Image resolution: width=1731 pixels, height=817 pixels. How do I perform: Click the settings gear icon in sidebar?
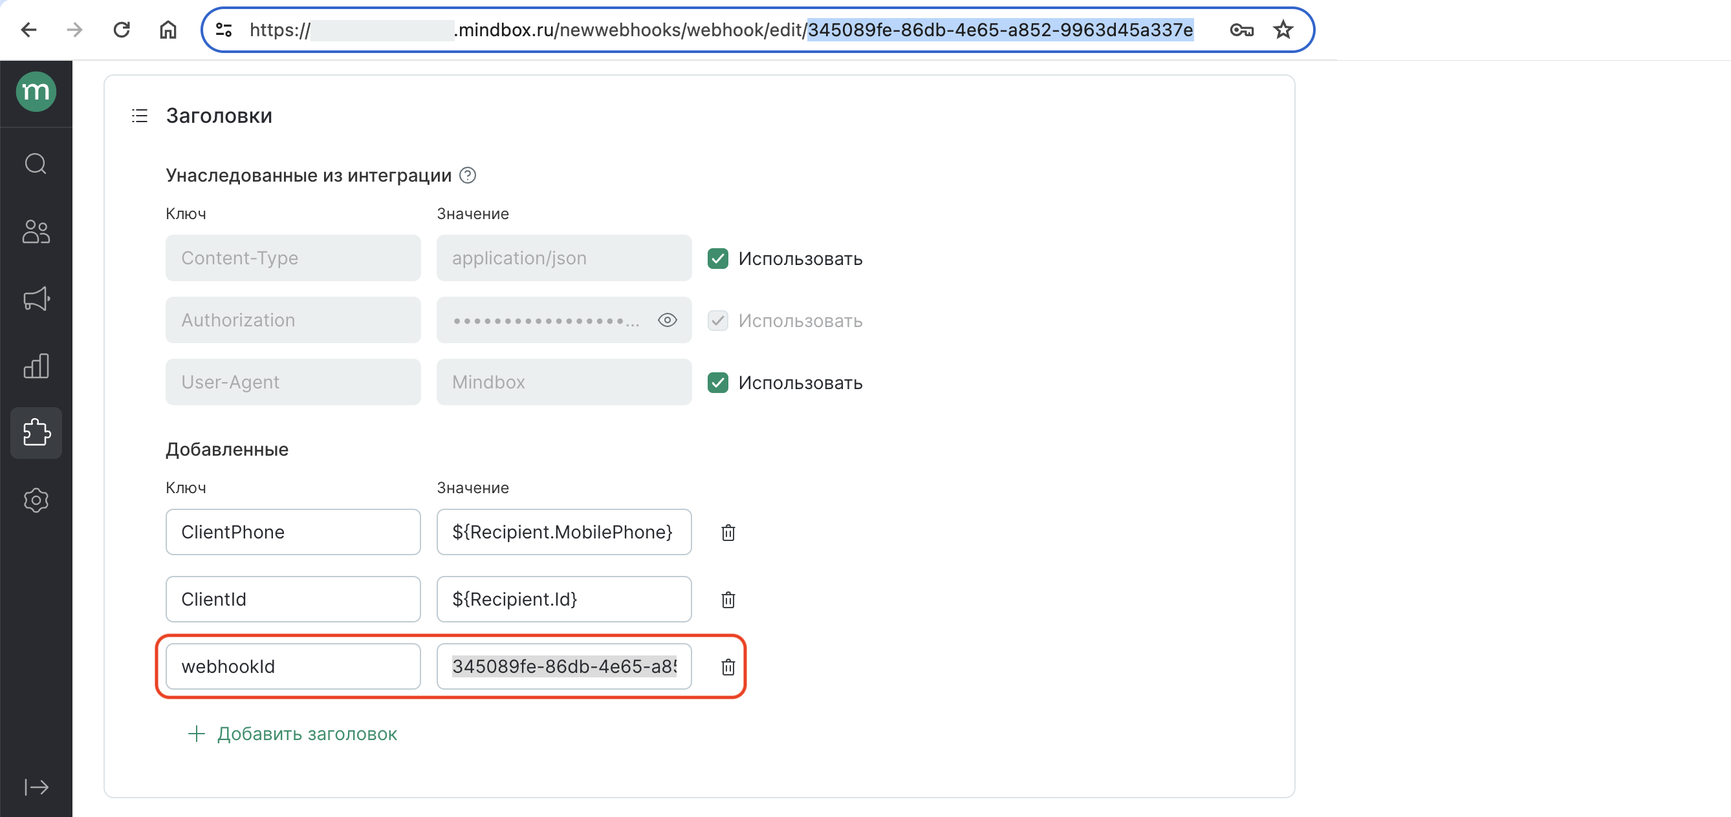point(36,498)
